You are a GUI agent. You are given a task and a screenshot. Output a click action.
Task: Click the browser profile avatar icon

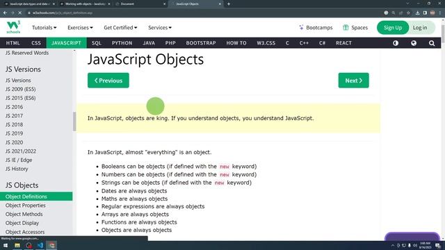(432, 12)
